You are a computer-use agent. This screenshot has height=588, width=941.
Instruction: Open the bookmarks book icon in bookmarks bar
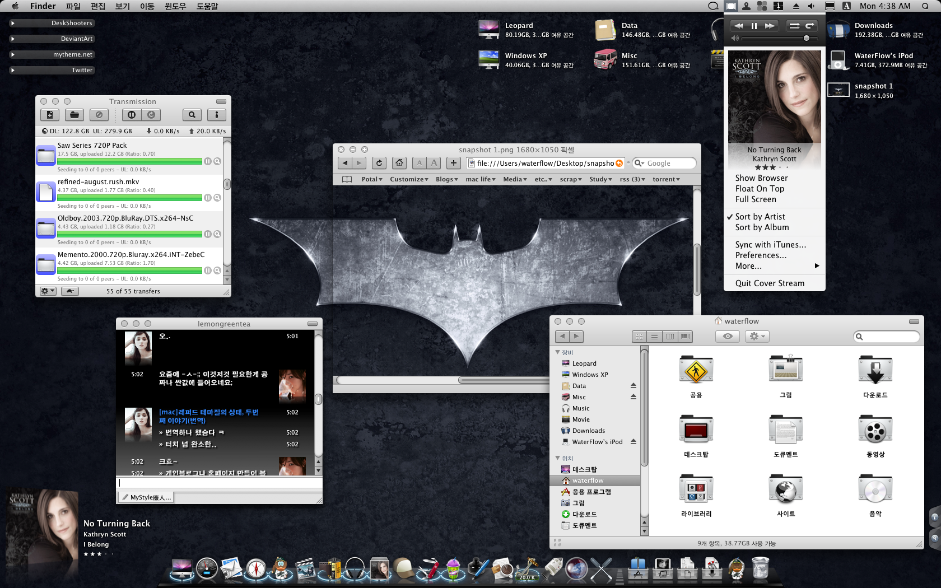[x=347, y=179]
